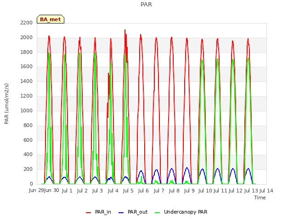Click the BA_met annotation box
Viewport: 294px width, 221px height.
tap(51, 19)
